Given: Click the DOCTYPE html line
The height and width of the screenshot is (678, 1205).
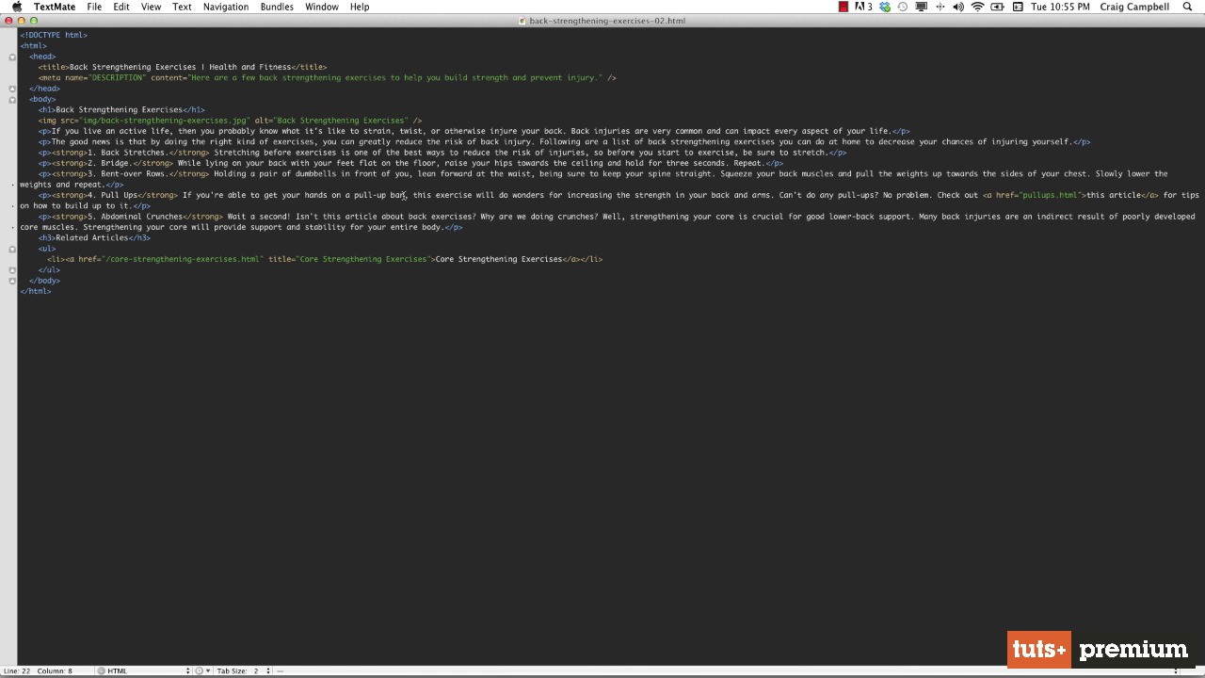Looking at the screenshot, I should coord(54,35).
